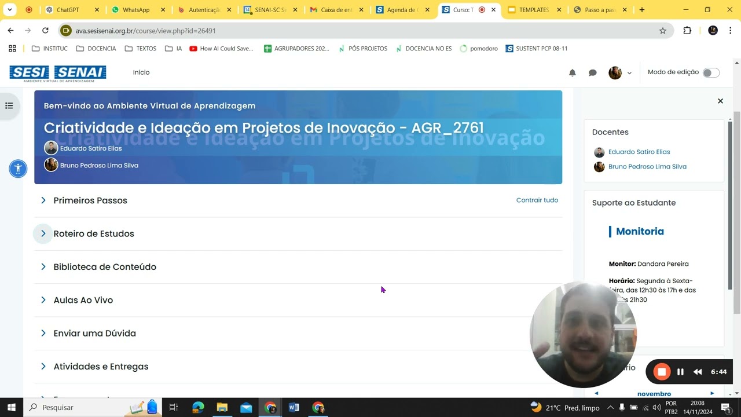
Task: Open Microsoft Edge from taskbar
Action: [198, 407]
